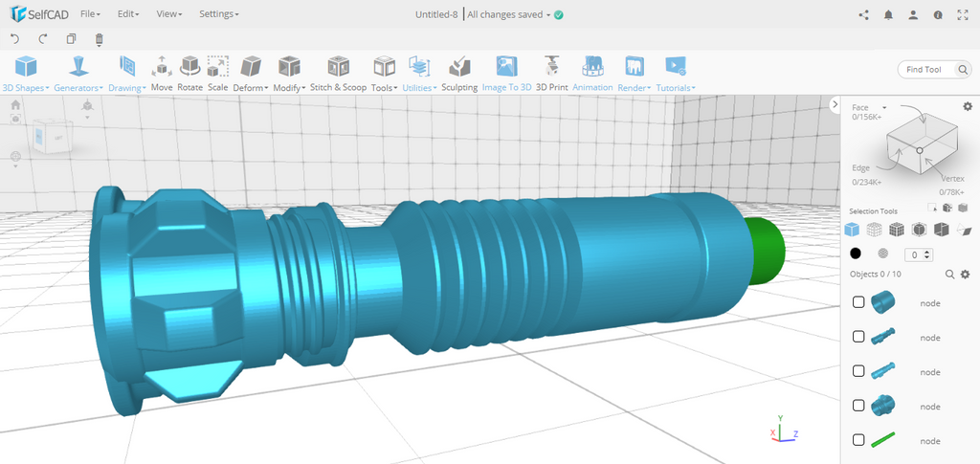Click the search magnifier in Find Tool
The width and height of the screenshot is (980, 464).
[963, 69]
